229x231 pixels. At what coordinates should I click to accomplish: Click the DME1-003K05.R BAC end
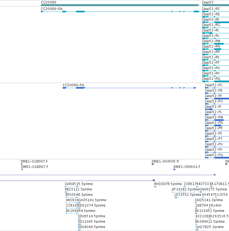point(165,161)
